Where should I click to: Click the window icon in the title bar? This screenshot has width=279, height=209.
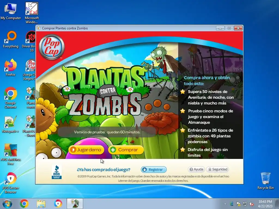pos(39,28)
